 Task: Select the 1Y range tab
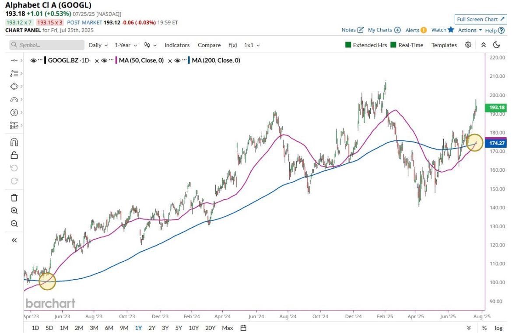(138, 328)
